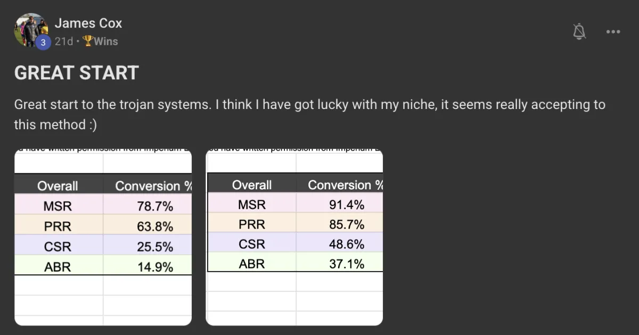Image resolution: width=639 pixels, height=335 pixels.
Task: Open the James Cox author name link
Action: [x=88, y=23]
